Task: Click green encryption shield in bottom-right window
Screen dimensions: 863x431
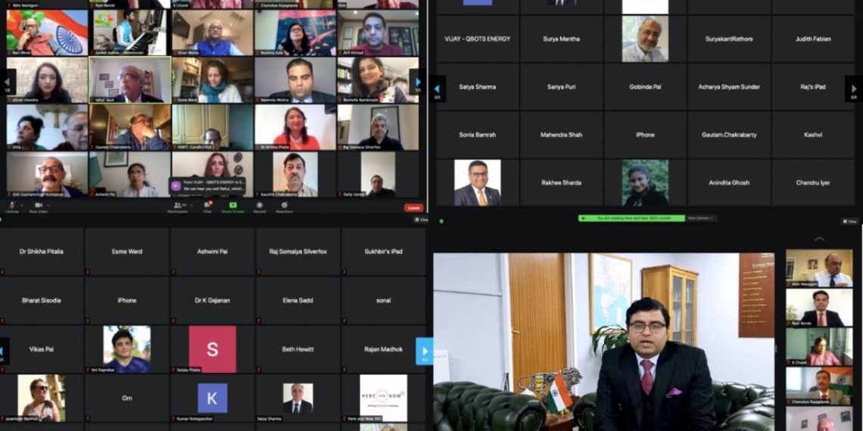Action: tap(441, 221)
